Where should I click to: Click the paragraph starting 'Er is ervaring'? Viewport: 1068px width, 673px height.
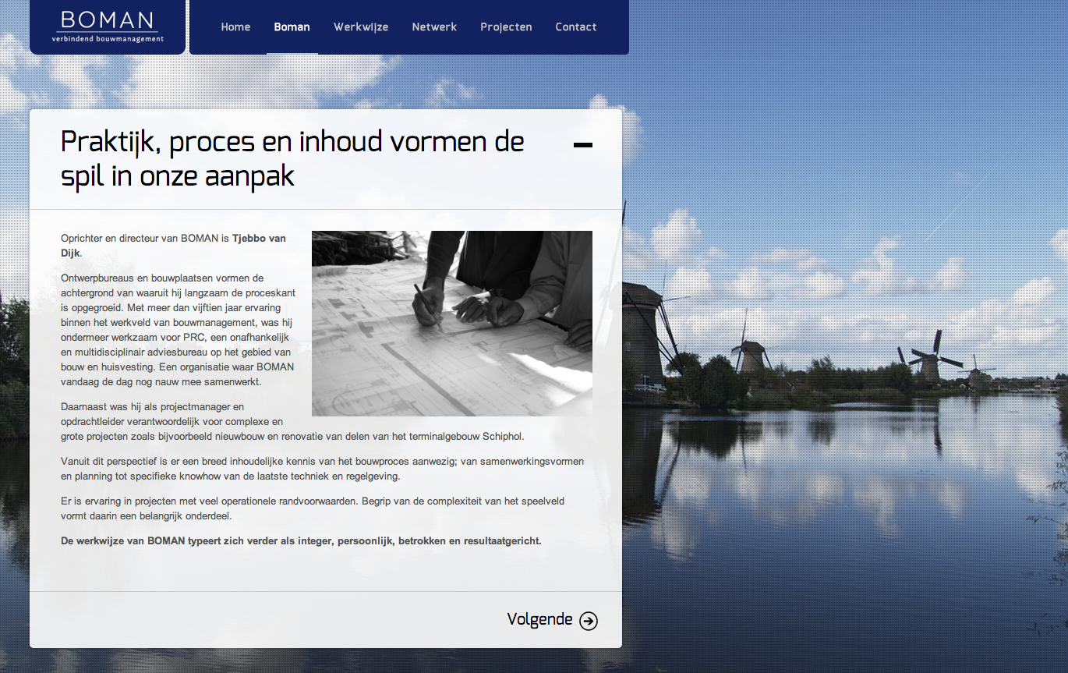pos(313,508)
